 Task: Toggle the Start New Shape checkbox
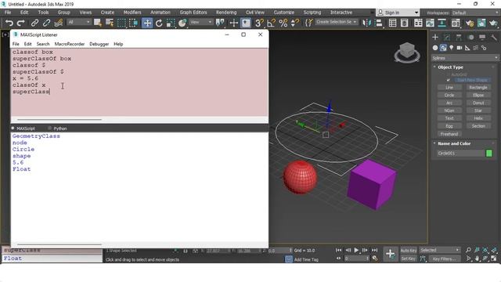tap(449, 80)
